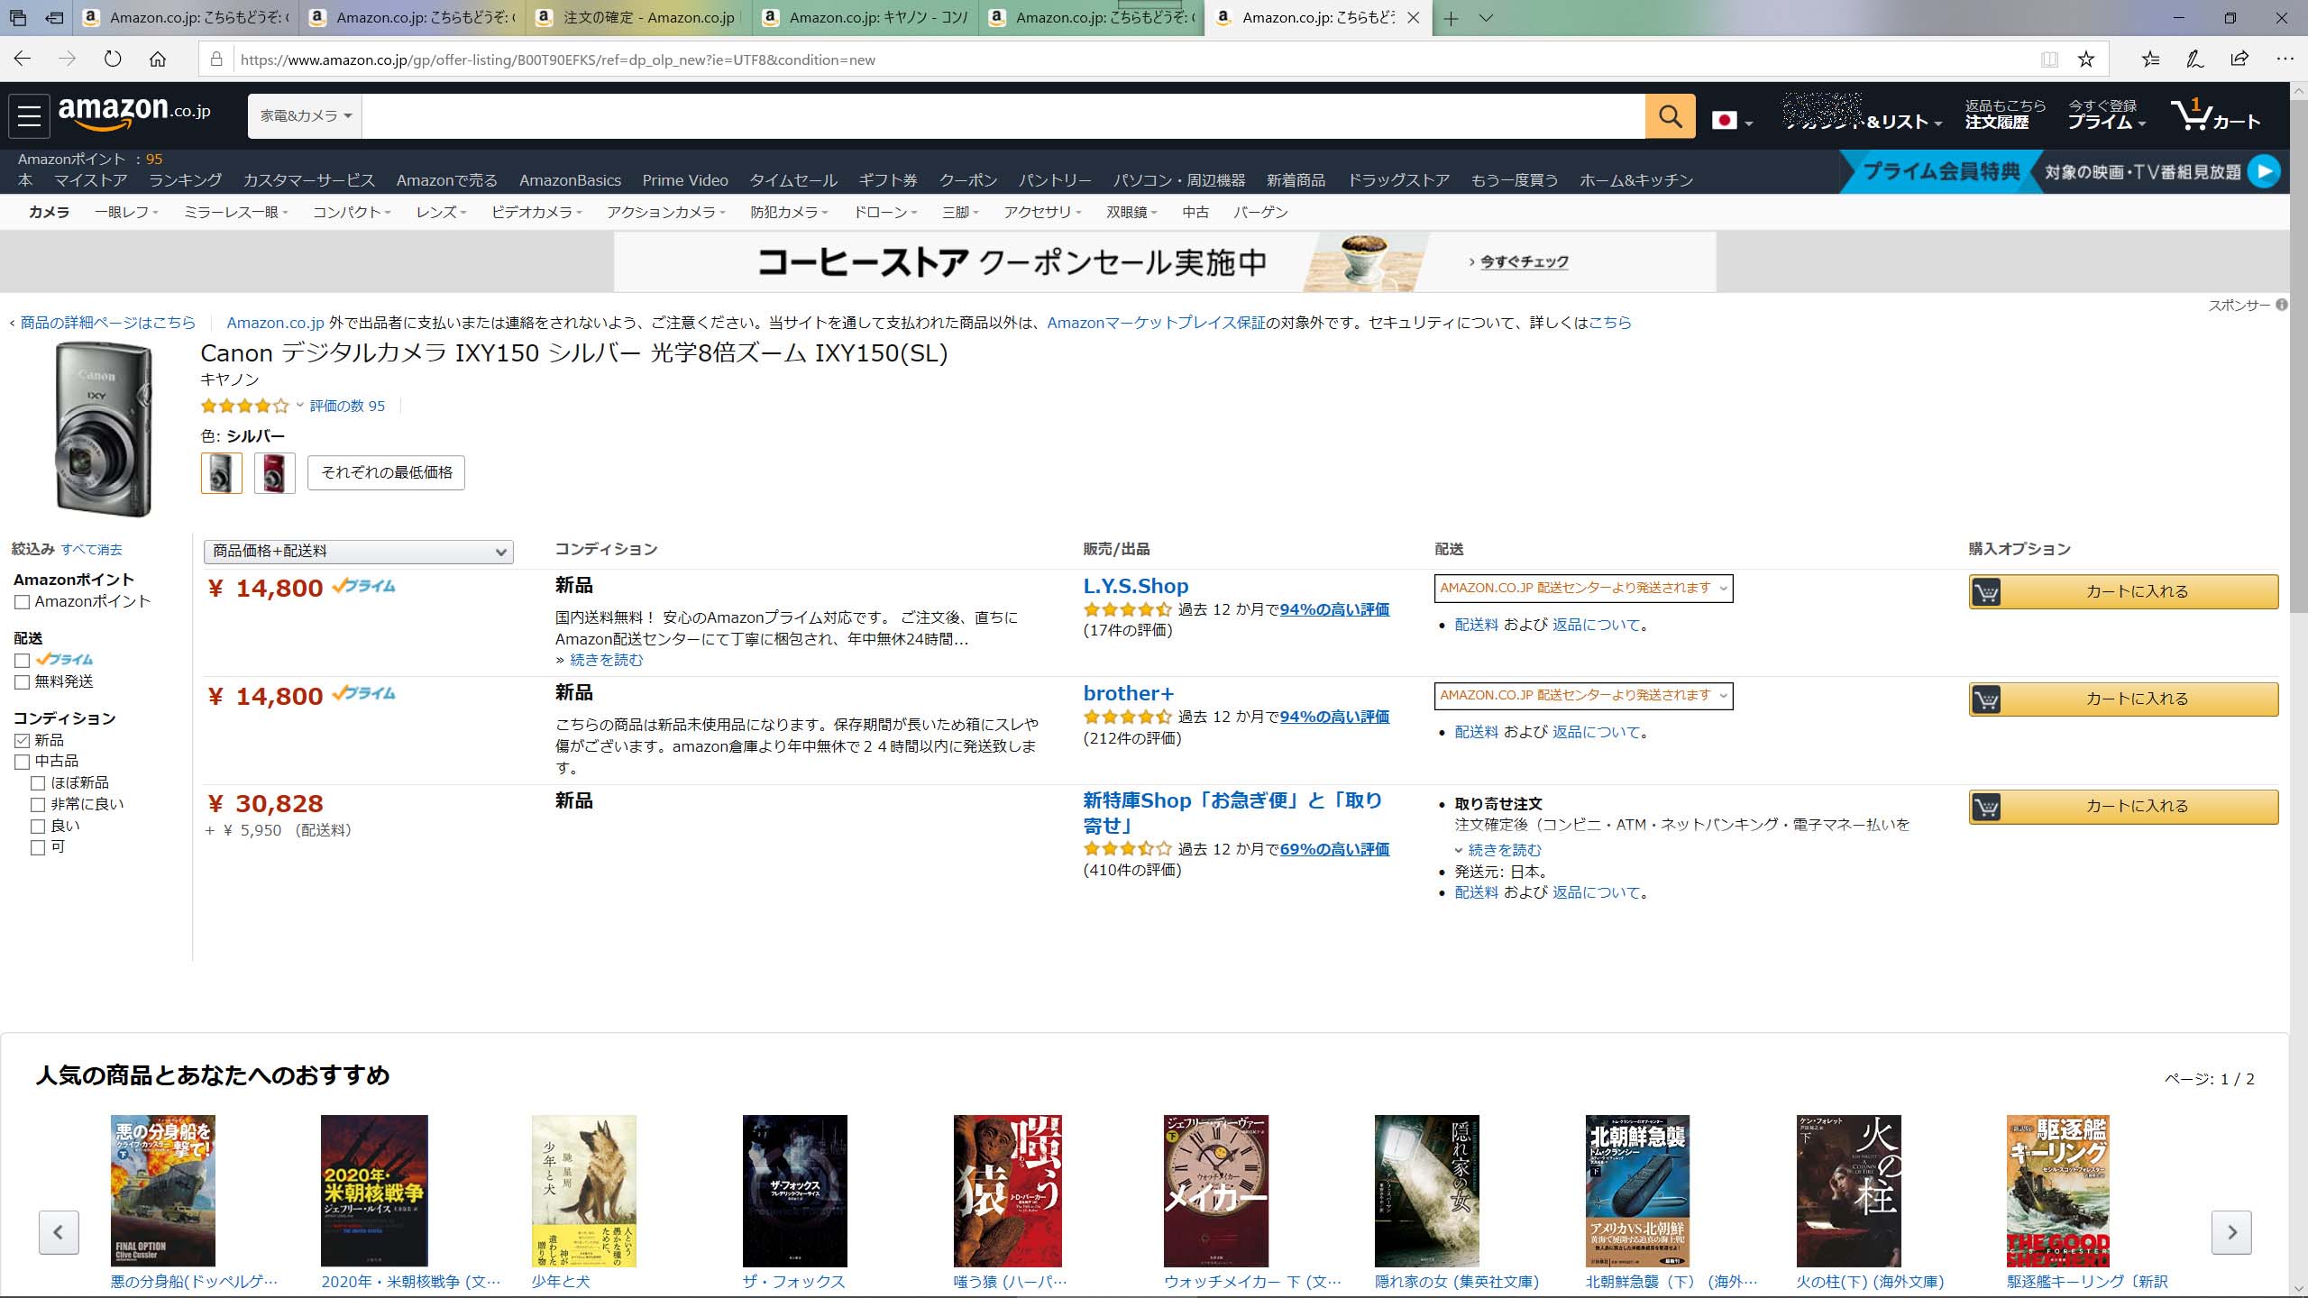Expand the star rating breakdown chevron
This screenshot has height=1298, width=2308.
(300, 406)
